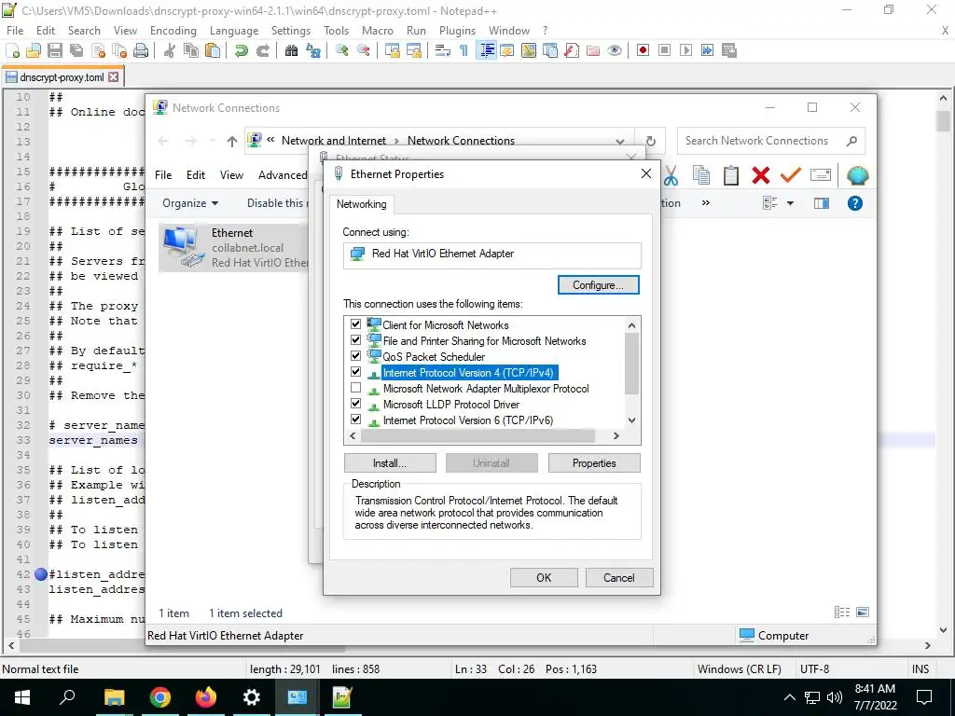Click the Replace icon in Notepad++ toolbar

pos(313,50)
